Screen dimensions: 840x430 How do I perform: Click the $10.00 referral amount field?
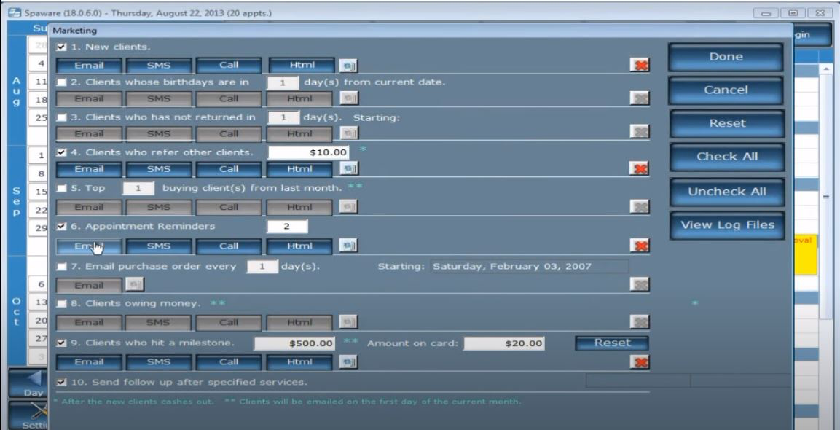[309, 152]
